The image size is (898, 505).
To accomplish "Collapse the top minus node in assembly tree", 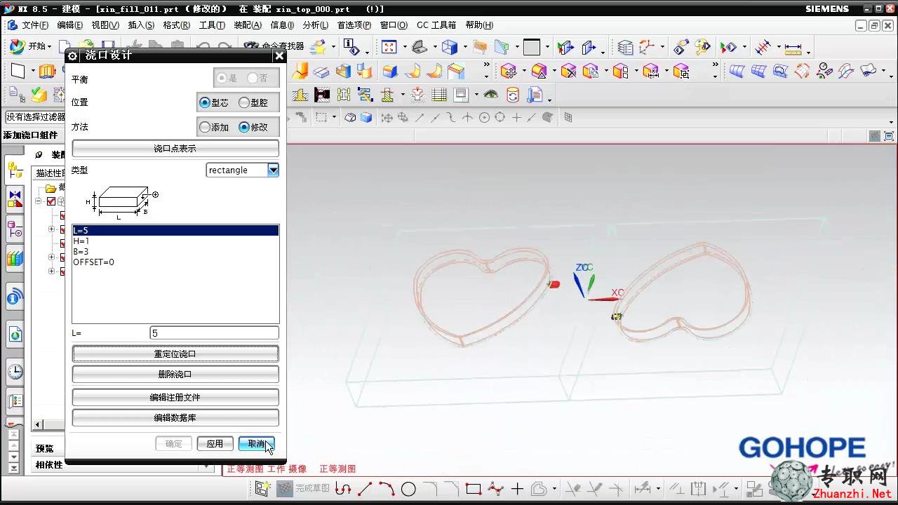I will tap(39, 202).
